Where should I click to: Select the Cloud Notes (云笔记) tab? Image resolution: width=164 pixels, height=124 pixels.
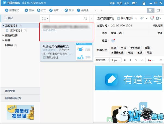20,18
